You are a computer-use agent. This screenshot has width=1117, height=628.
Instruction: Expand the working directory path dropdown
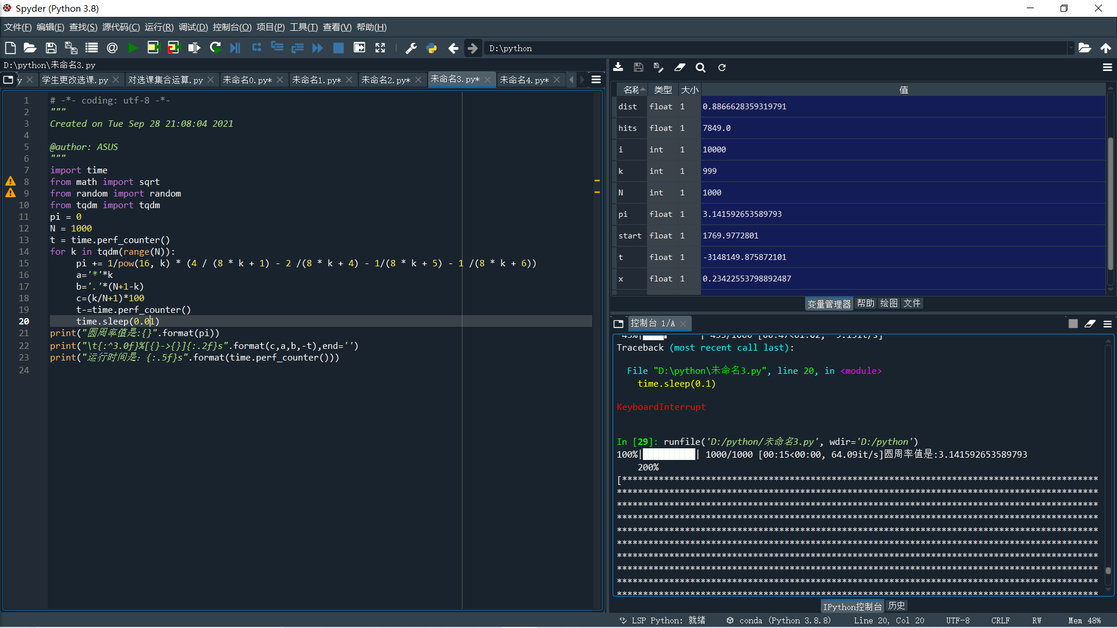click(x=1070, y=48)
